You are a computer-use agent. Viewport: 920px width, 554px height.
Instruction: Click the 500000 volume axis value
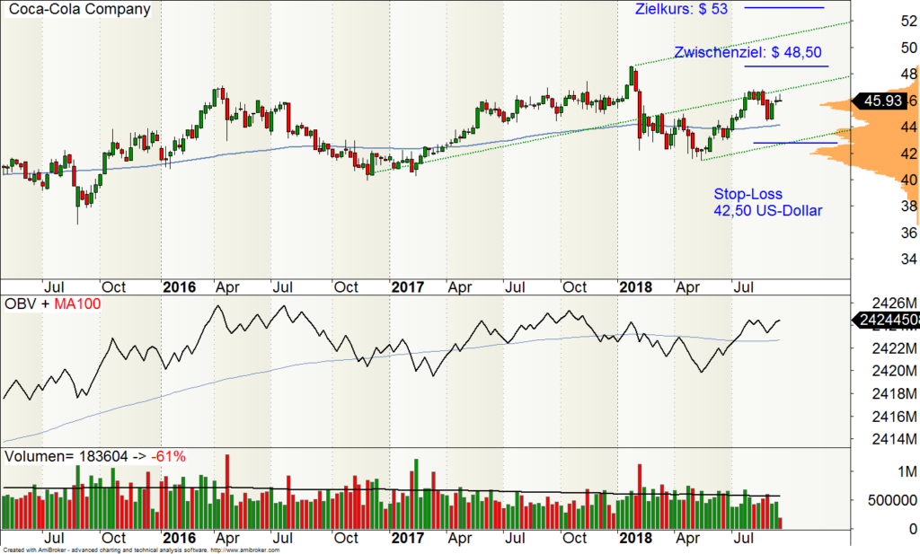coord(891,501)
